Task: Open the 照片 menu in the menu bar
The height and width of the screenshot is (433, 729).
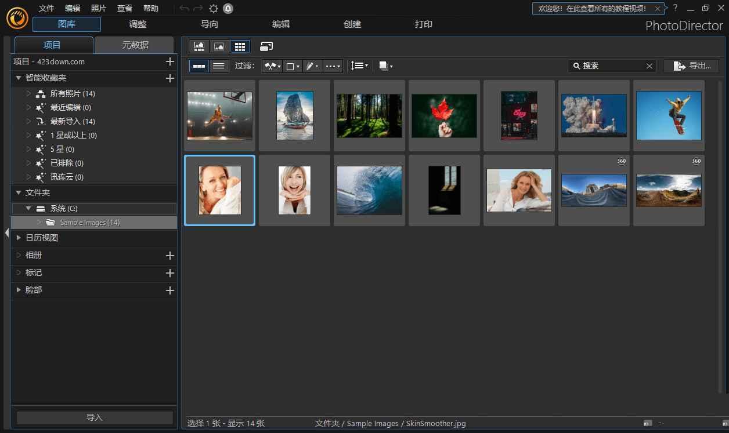Action: (x=98, y=8)
